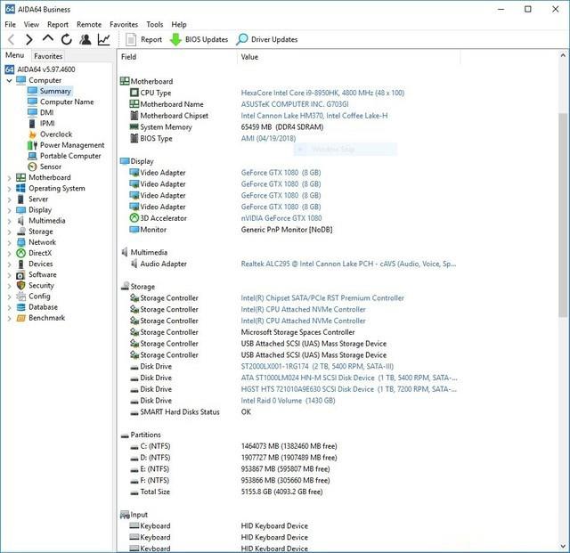The width and height of the screenshot is (570, 553).
Task: Open the Remote menu
Action: point(89,24)
